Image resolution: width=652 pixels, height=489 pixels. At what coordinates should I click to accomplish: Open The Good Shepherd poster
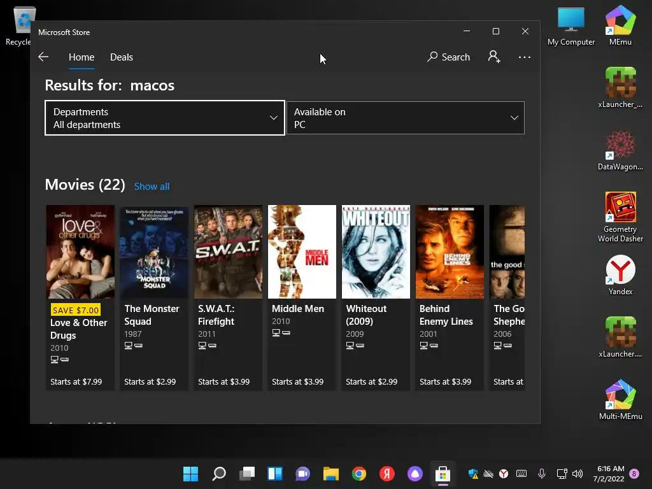[x=507, y=252]
